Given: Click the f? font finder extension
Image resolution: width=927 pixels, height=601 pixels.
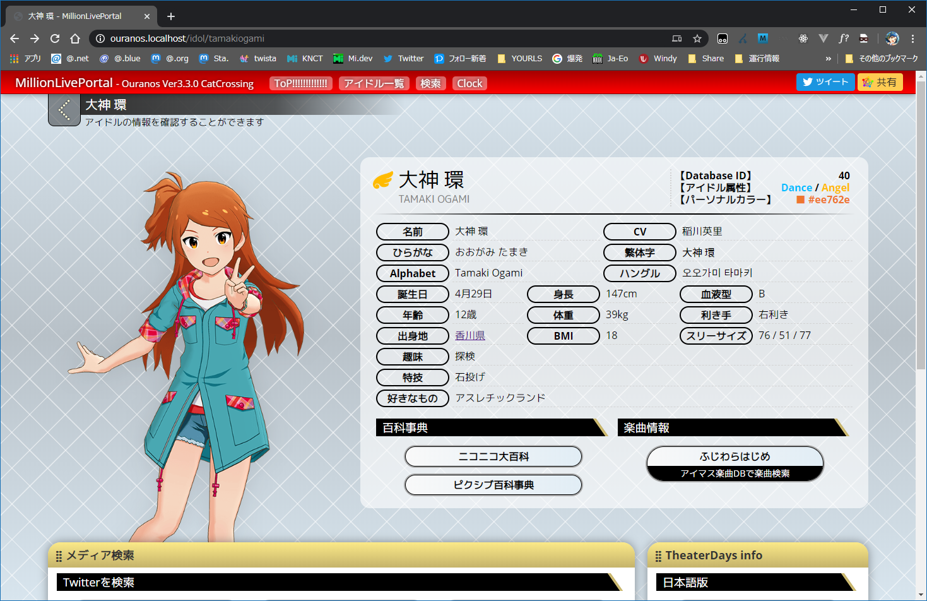Looking at the screenshot, I should pos(844,39).
